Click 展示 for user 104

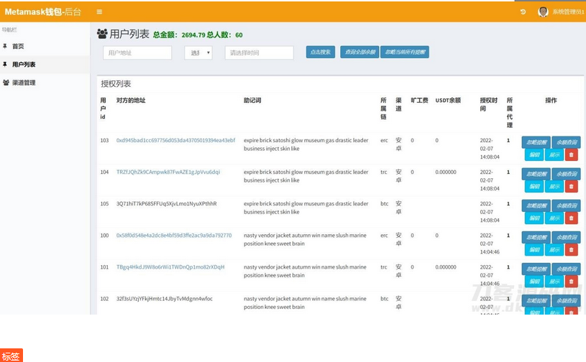coord(554,186)
